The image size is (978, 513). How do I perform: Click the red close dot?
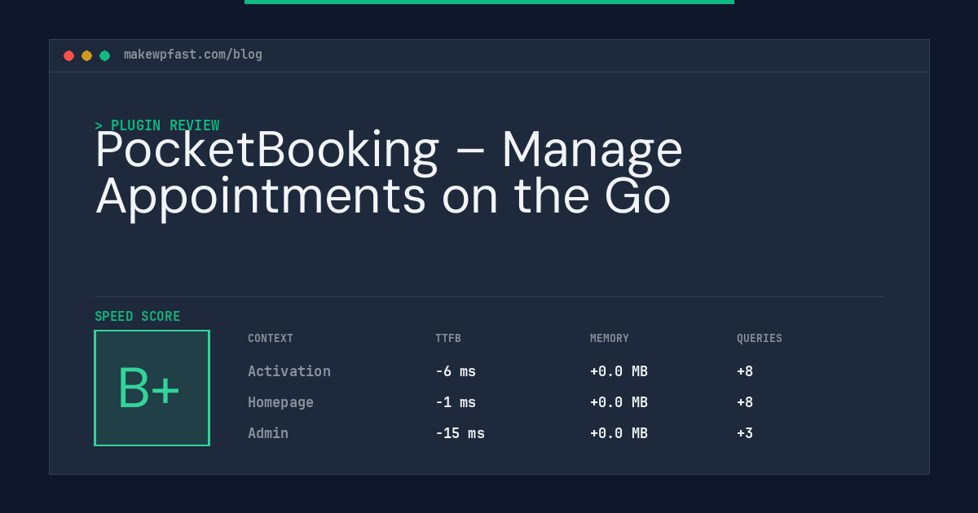pyautogui.click(x=68, y=55)
